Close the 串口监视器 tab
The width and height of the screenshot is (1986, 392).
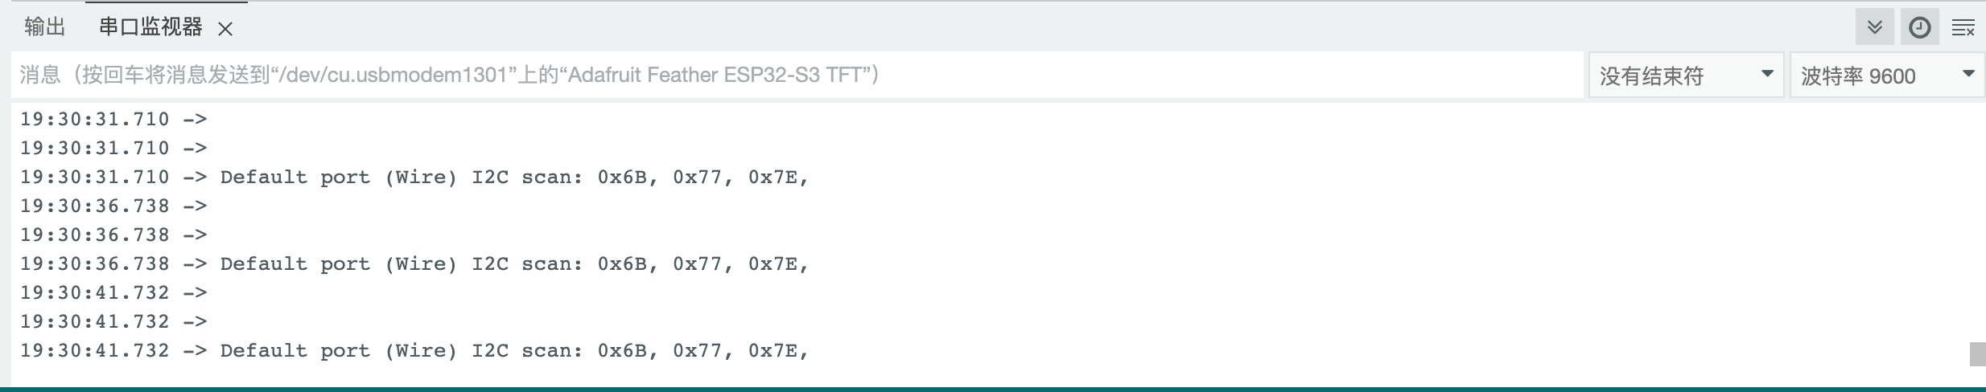pos(225,29)
